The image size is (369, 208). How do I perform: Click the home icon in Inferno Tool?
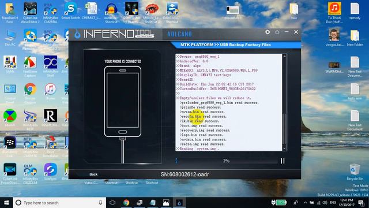(277, 32)
